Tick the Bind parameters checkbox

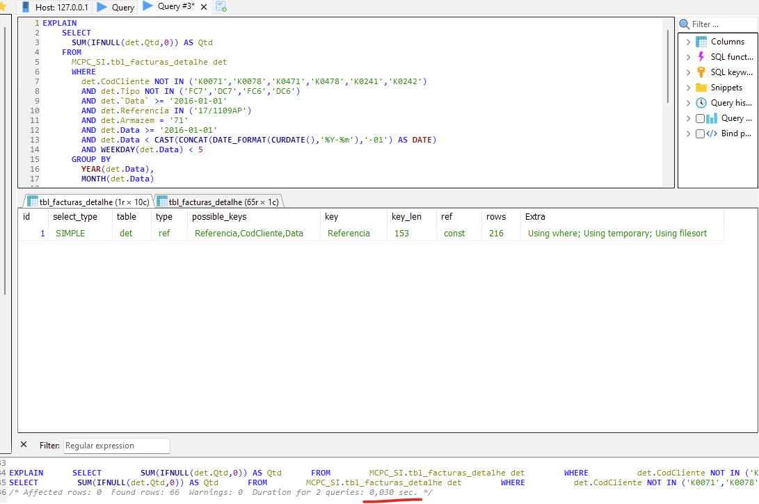click(x=700, y=133)
